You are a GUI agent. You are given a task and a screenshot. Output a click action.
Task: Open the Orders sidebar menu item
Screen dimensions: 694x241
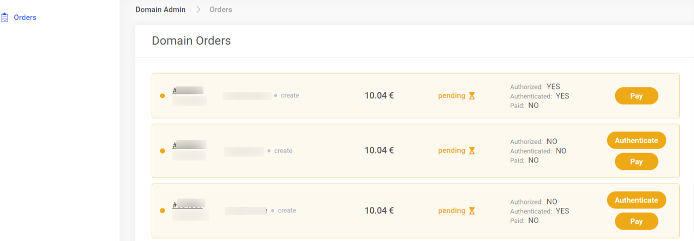(x=25, y=18)
